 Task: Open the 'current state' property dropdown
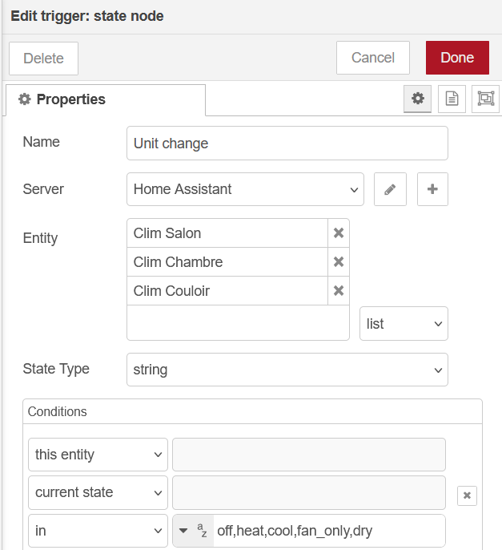point(98,492)
